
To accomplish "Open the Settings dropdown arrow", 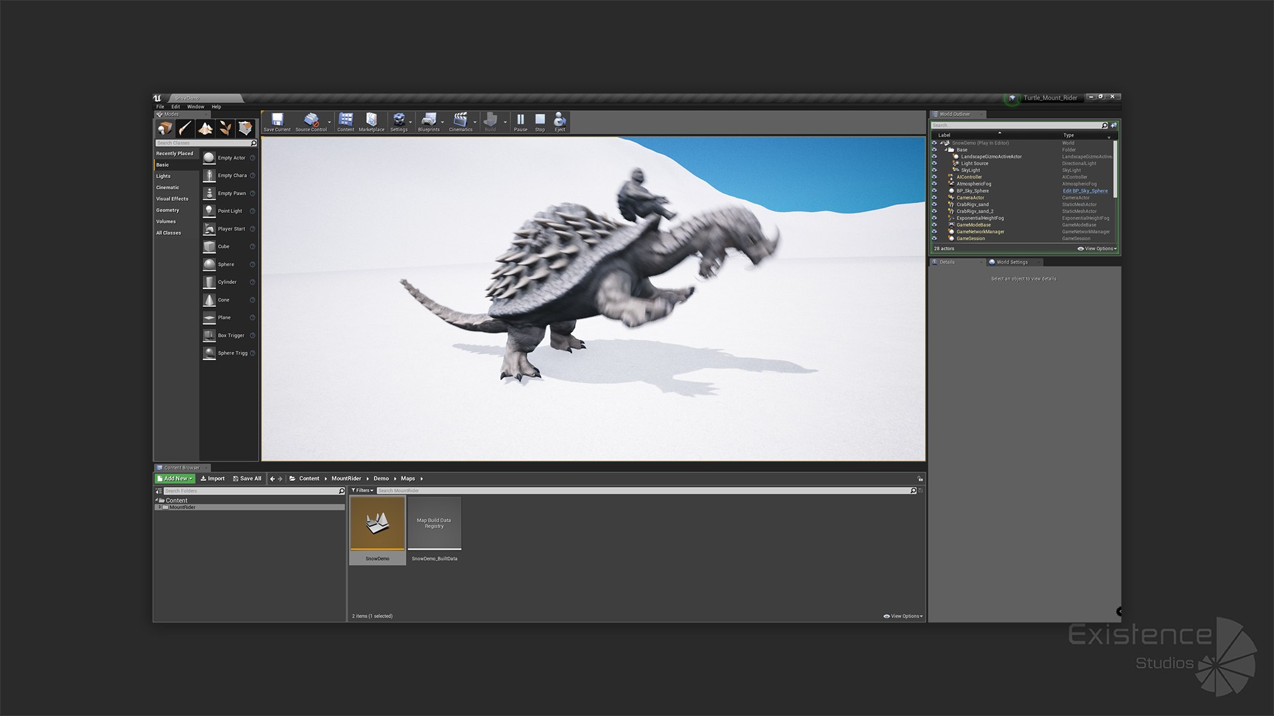I will 410,122.
